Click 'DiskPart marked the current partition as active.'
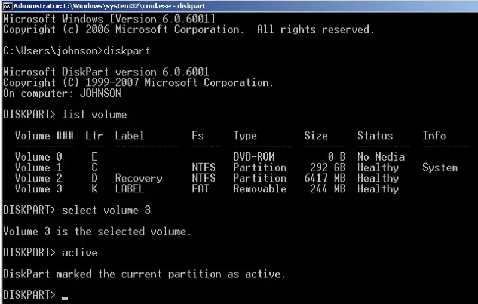The height and width of the screenshot is (304, 478). tap(144, 274)
